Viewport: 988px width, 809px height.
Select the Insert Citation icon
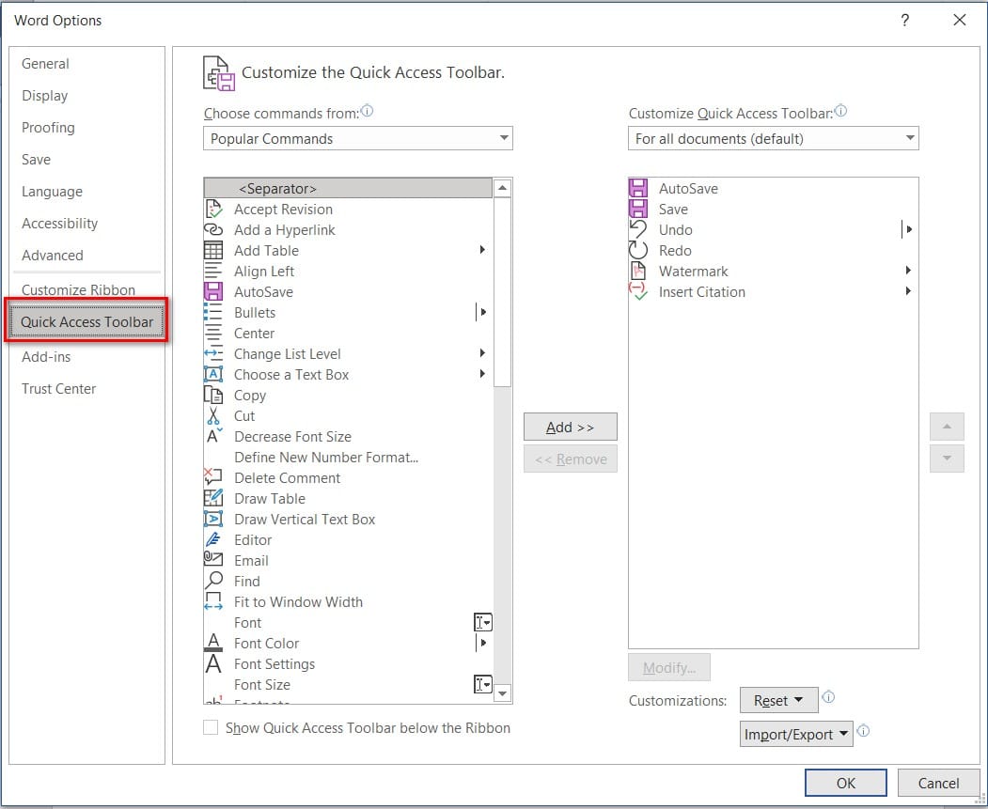[638, 291]
